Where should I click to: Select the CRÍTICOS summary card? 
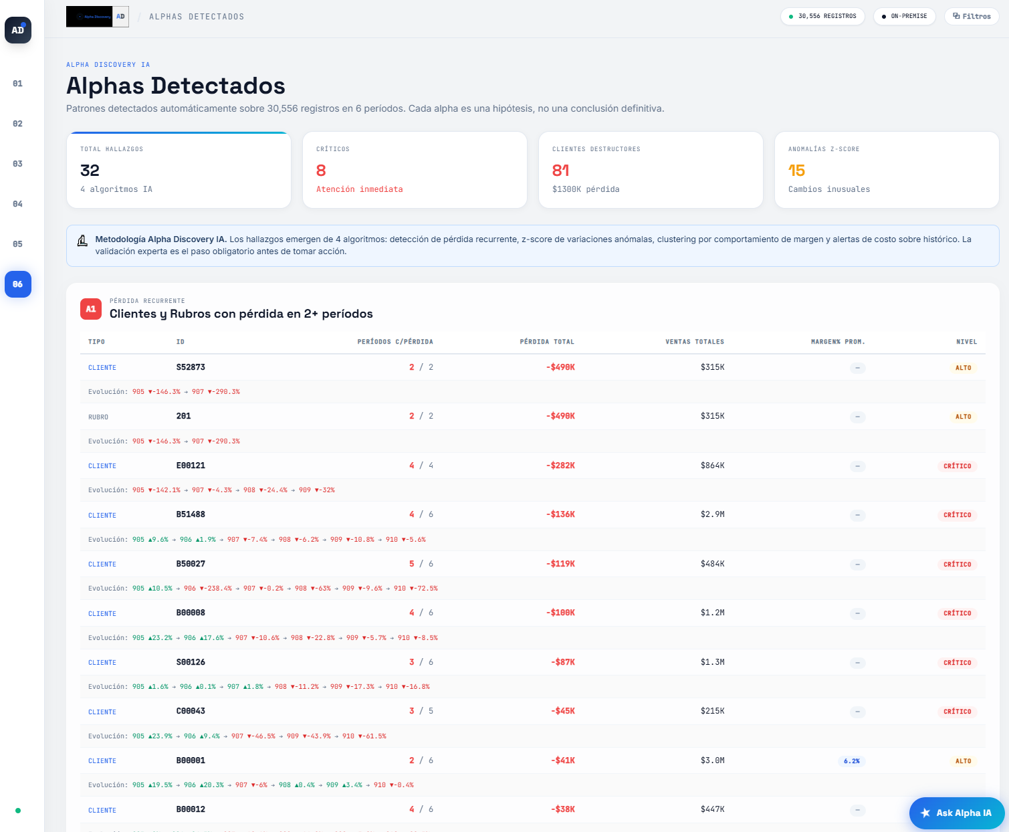click(x=415, y=170)
